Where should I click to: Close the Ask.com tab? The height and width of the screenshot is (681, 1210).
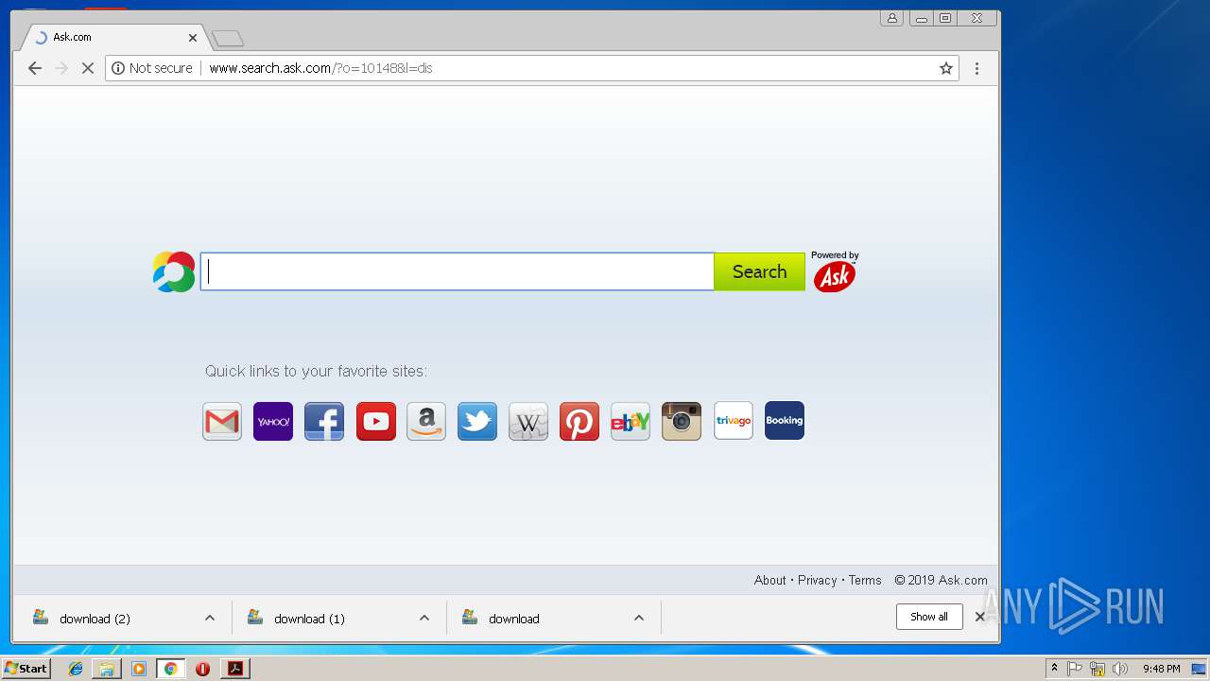193,38
